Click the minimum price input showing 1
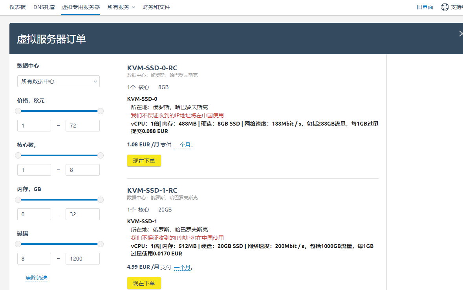The height and width of the screenshot is (290, 463). click(x=34, y=125)
